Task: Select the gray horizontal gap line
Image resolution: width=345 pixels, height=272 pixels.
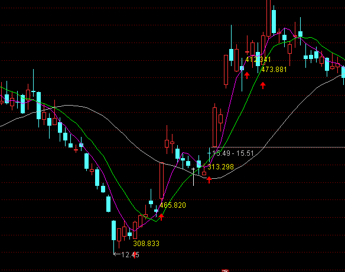Action: [278, 147]
